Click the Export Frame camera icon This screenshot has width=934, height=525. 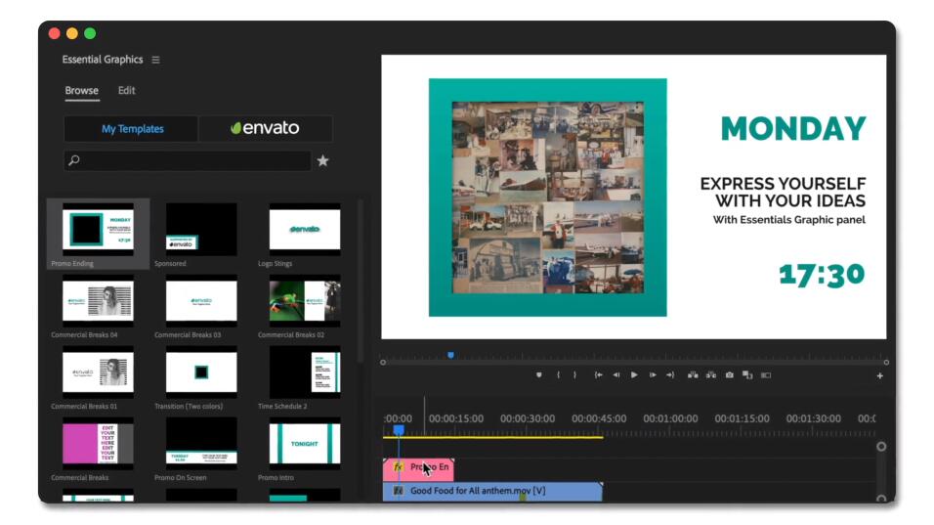click(x=729, y=375)
